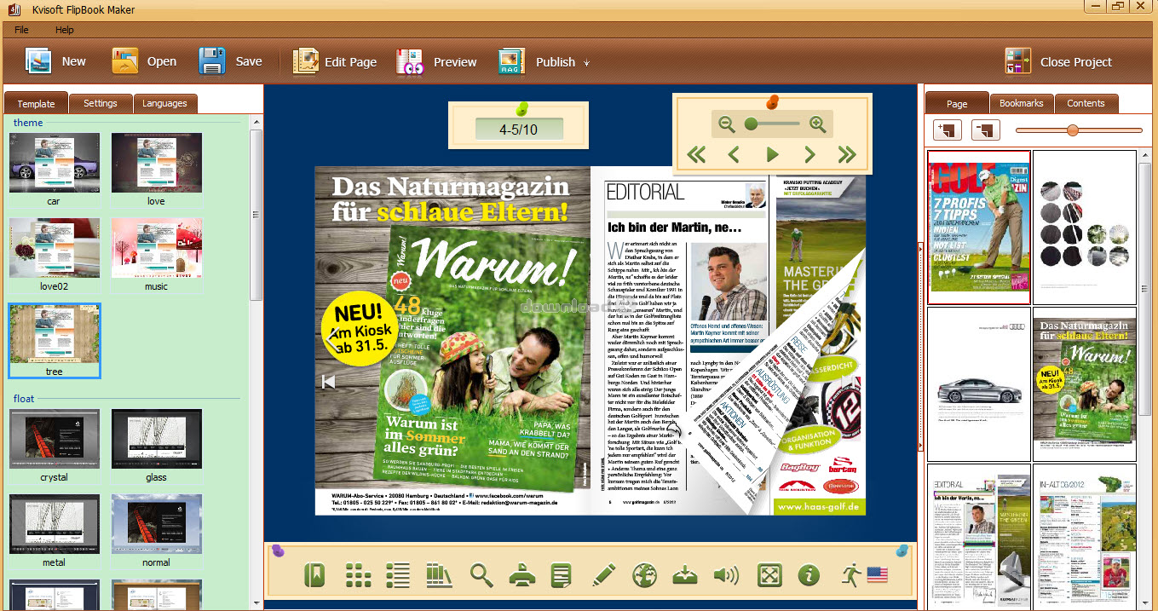
Task: Open the File menu
Action: point(21,30)
